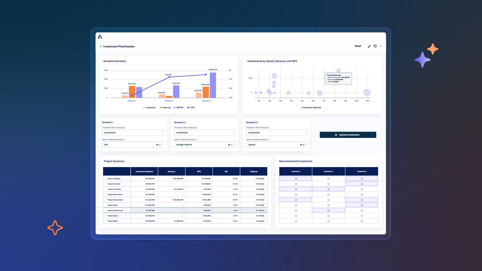
Task: Check Scenario 3 checkbox in Project HM20 row
Action: (x=362, y=221)
